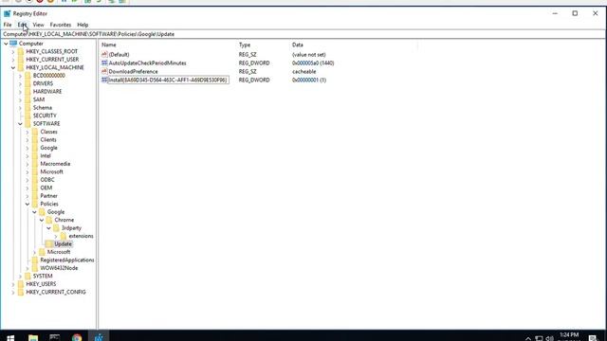Expand HKEY_CURRENT_USER hive
This screenshot has height=341, width=607.
(x=13, y=60)
